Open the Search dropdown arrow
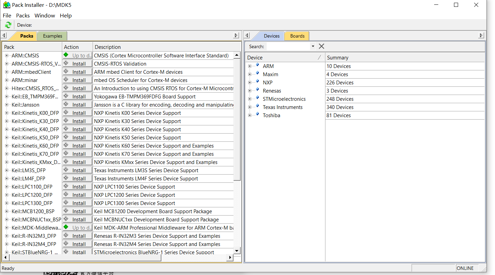This screenshot has height=275, width=495. (x=313, y=46)
